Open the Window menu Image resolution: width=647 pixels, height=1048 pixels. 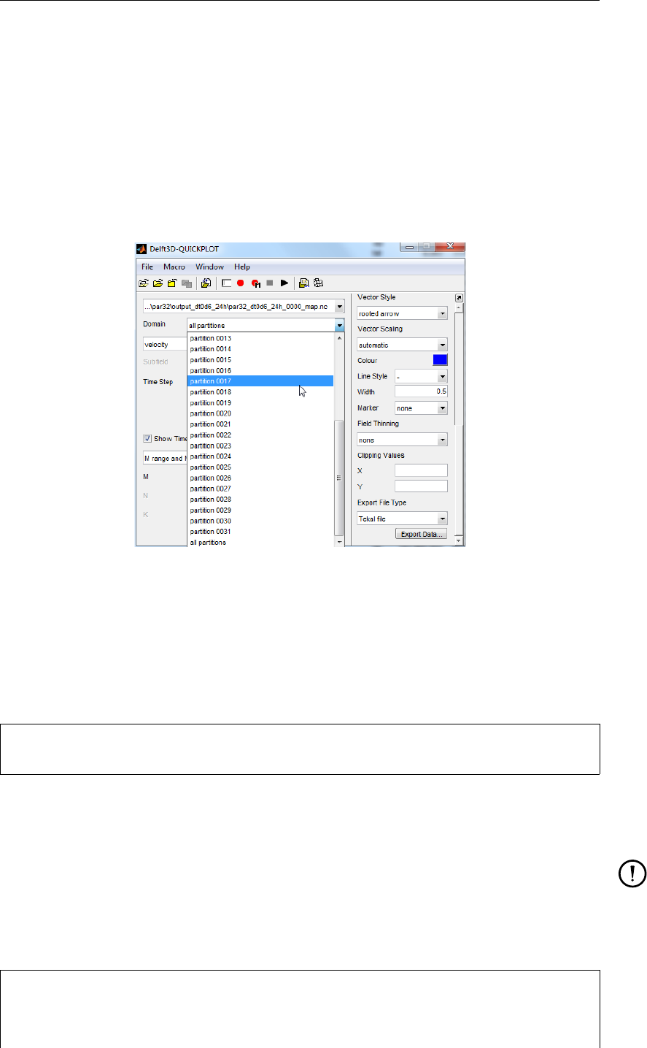coord(209,267)
